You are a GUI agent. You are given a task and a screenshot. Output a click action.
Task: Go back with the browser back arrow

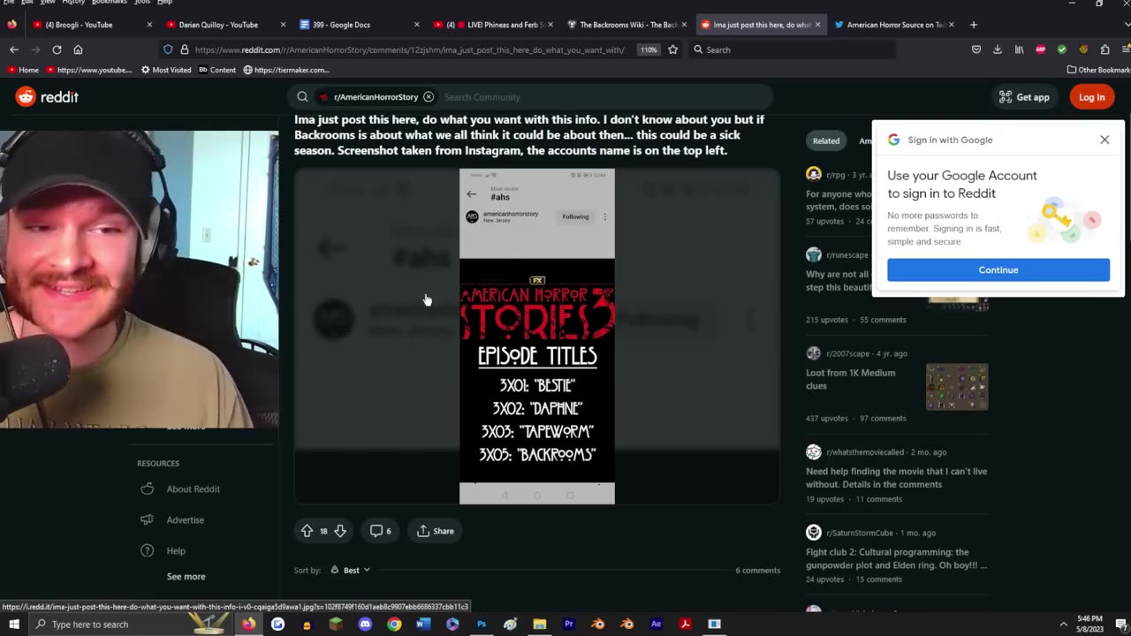pyautogui.click(x=14, y=49)
